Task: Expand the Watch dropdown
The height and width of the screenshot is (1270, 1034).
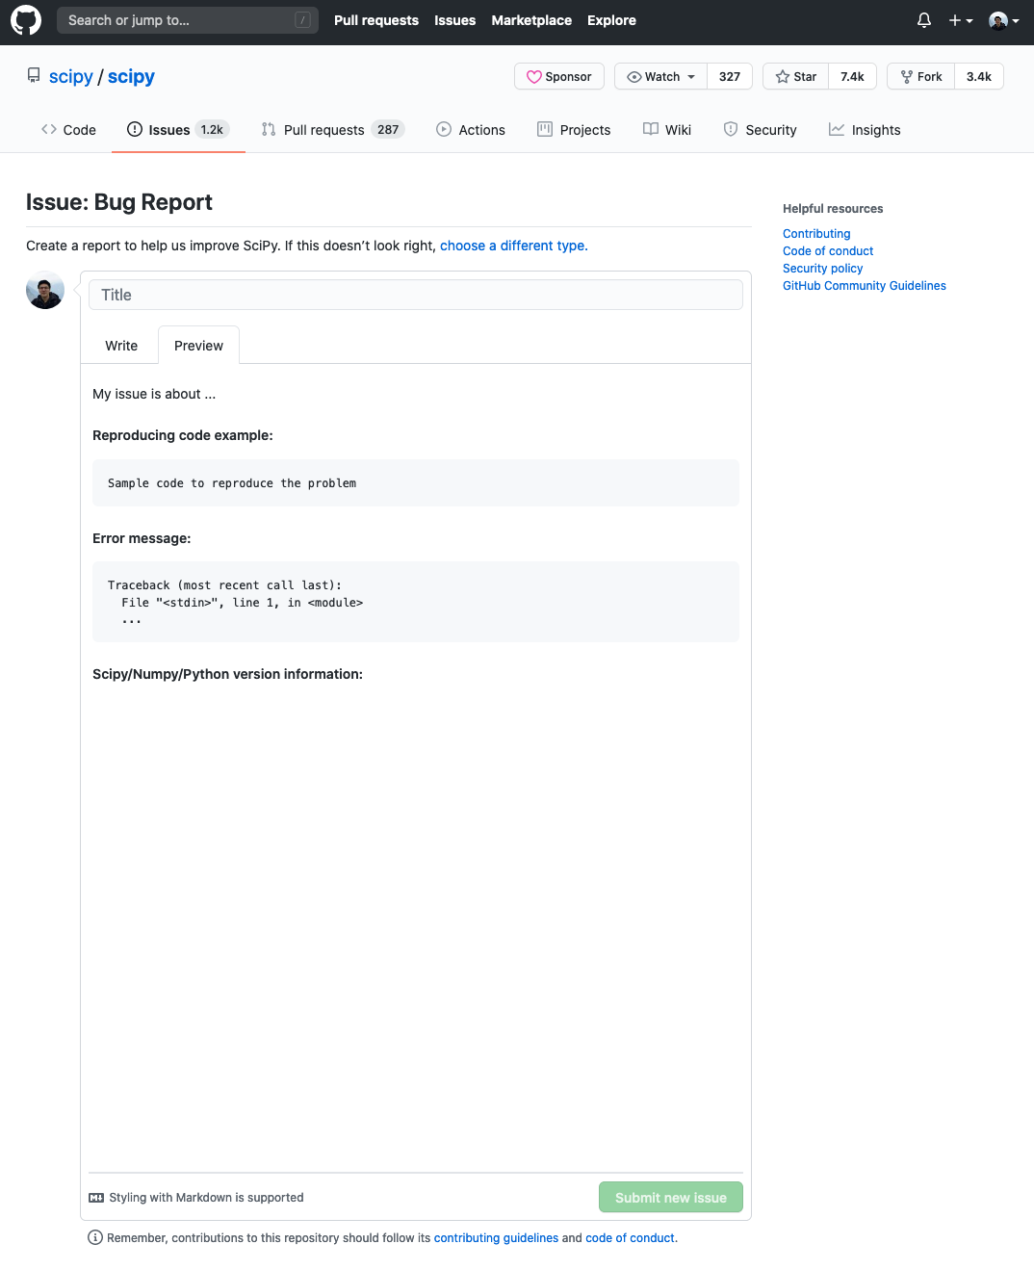Action: pos(660,77)
